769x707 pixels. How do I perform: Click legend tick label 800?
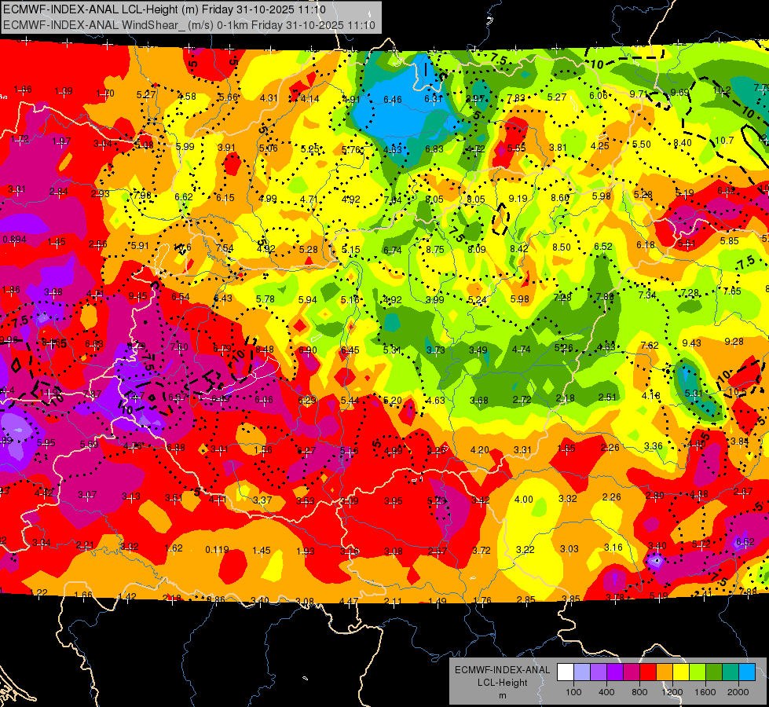tap(639, 692)
